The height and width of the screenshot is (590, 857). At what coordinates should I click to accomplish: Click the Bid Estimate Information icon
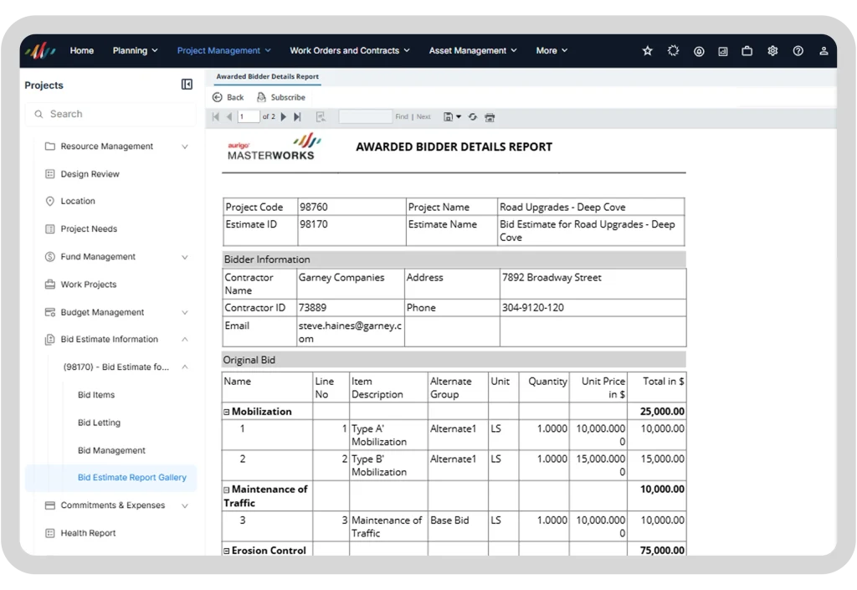(49, 339)
